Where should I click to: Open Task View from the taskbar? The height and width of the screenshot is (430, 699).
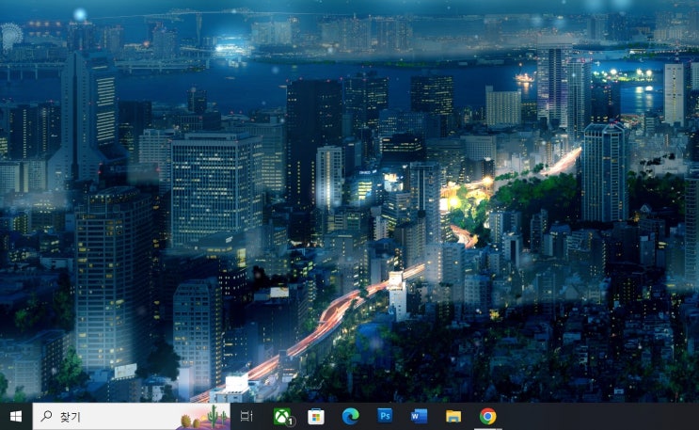[x=246, y=416]
